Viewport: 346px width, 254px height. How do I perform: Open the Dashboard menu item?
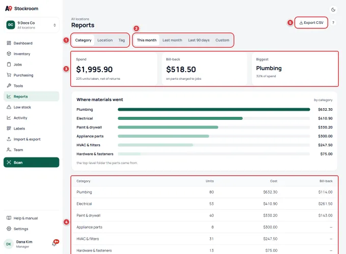pyautogui.click(x=32, y=43)
